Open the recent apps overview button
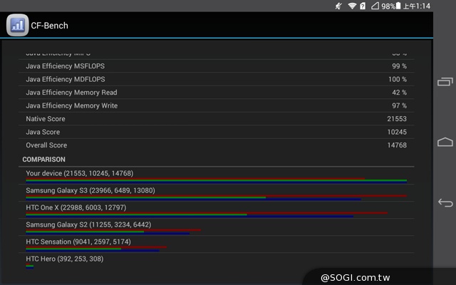 pyautogui.click(x=445, y=81)
